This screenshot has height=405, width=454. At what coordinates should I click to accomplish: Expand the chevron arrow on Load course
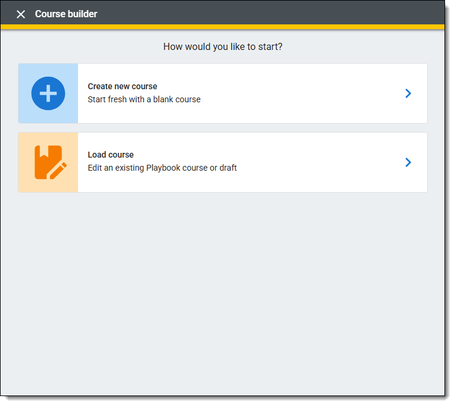(408, 162)
